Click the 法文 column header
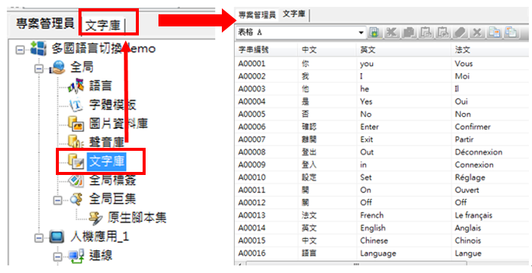Viewport: 532px width, 273px height. click(x=490, y=50)
